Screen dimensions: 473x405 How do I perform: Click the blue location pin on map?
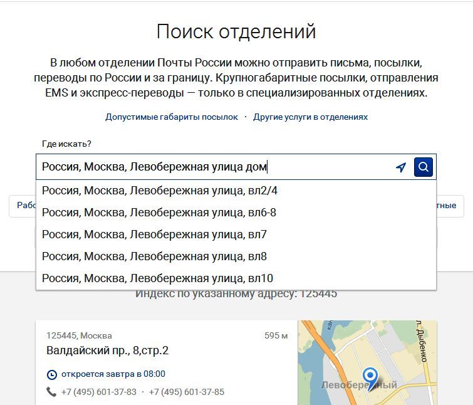[371, 377]
